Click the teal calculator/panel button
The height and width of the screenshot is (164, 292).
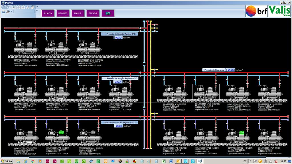click(x=108, y=13)
